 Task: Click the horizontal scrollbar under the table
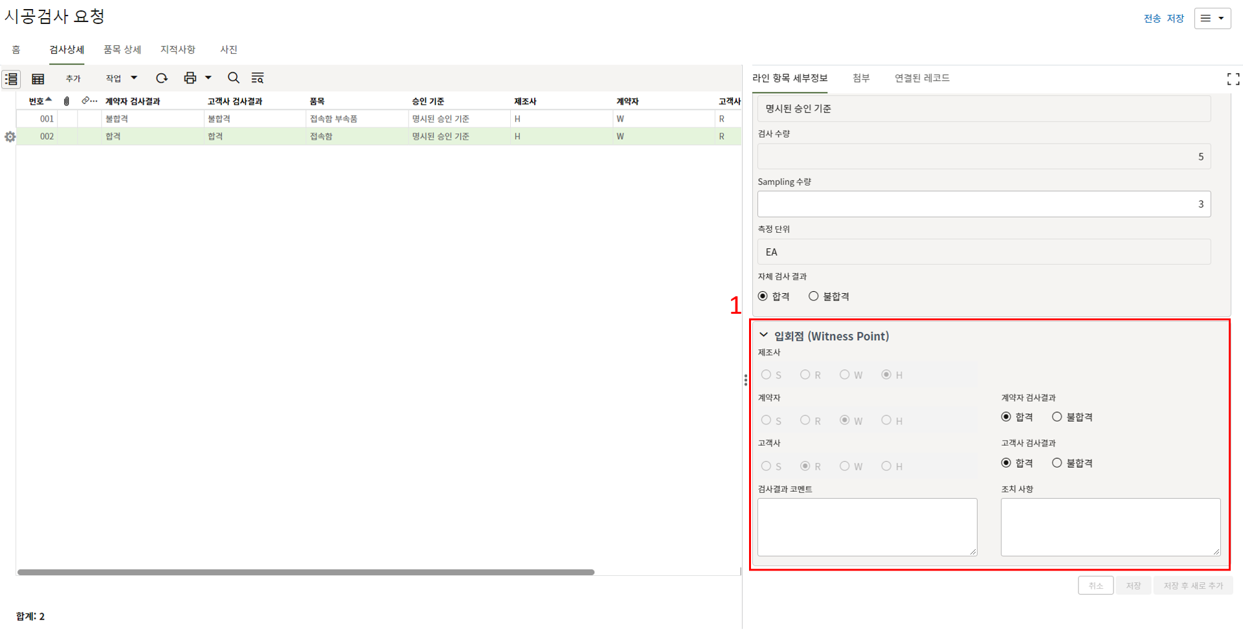click(x=306, y=572)
